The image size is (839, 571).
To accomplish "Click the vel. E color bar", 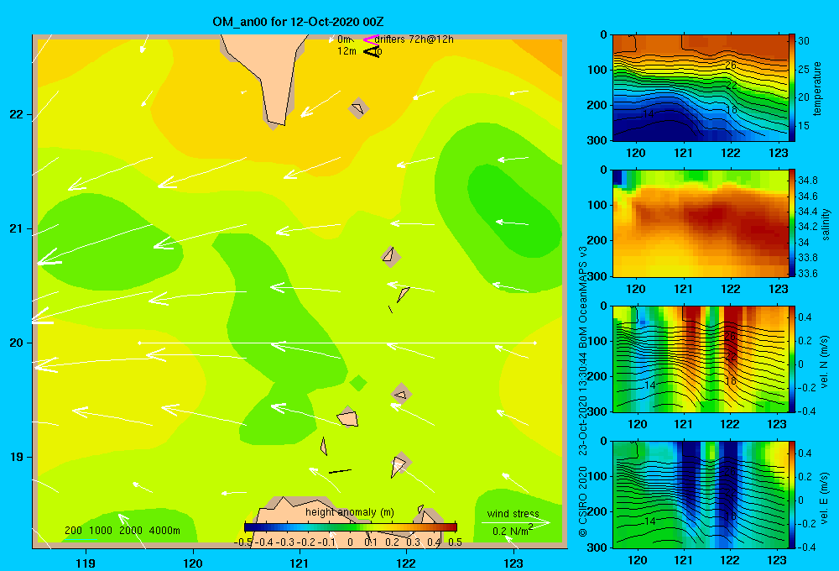I will (792, 495).
